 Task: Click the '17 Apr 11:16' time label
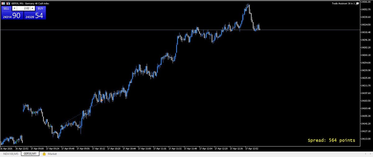coord(160,148)
